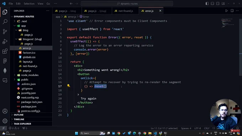Switch to the page.js blog tab
The width and height of the screenshot is (242, 136).
point(67,11)
